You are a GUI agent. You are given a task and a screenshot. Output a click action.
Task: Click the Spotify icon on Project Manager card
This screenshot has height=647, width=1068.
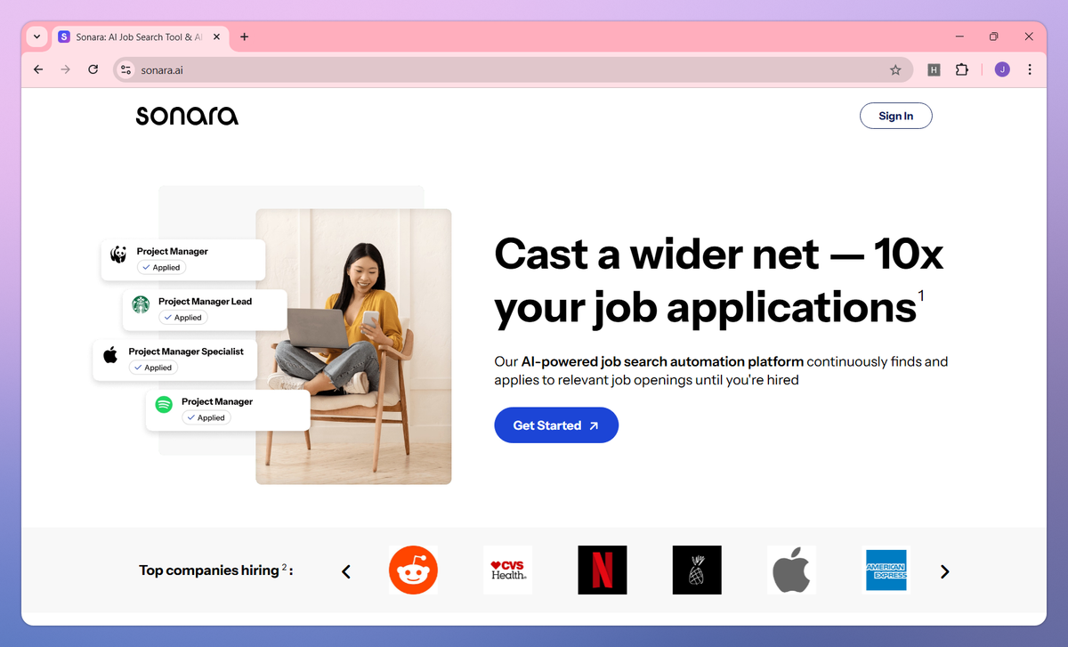pos(164,405)
